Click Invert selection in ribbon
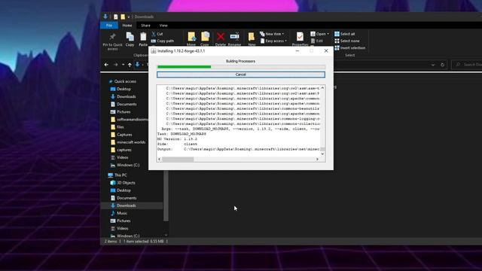 tap(349, 48)
